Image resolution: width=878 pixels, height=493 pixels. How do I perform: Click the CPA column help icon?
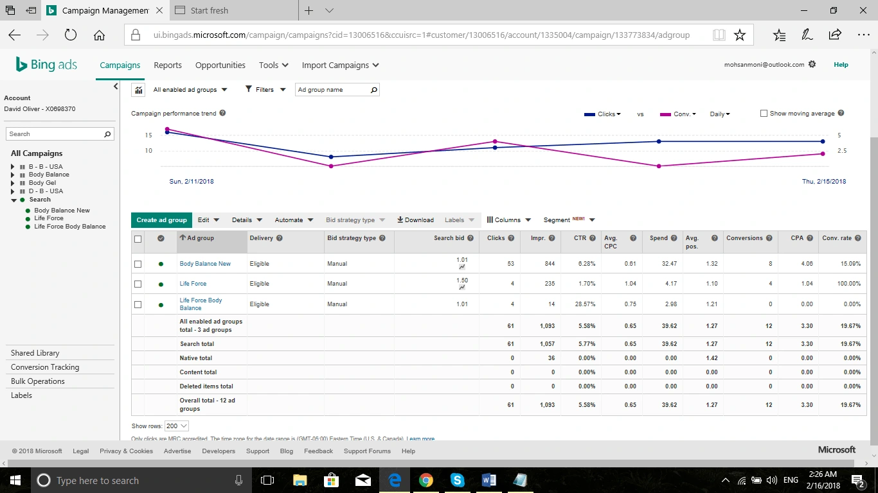click(x=810, y=238)
